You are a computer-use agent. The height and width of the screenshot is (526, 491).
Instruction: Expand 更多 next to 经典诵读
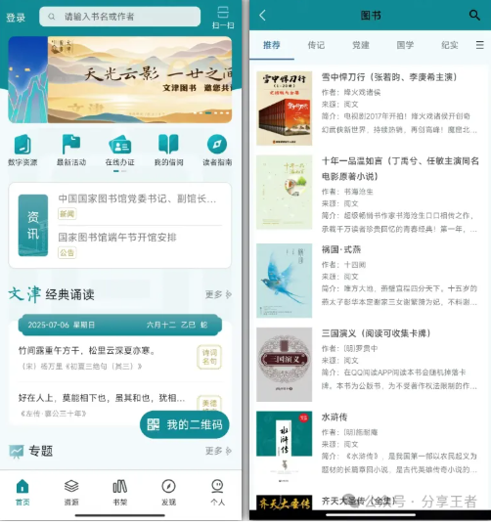coord(218,294)
